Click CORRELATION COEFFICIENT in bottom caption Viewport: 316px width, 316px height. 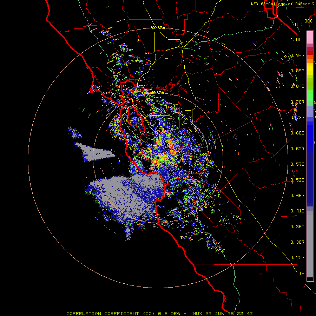click(x=103, y=314)
